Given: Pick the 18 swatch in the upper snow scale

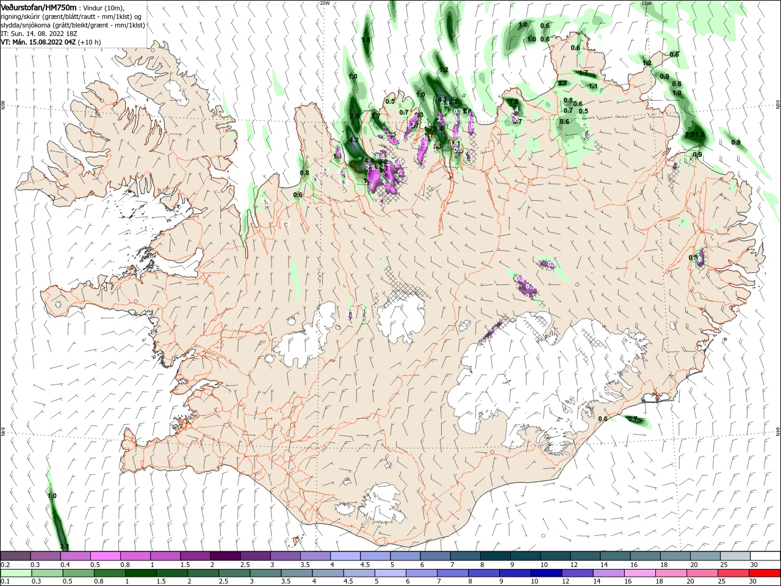Looking at the screenshot, I should (x=675, y=556).
